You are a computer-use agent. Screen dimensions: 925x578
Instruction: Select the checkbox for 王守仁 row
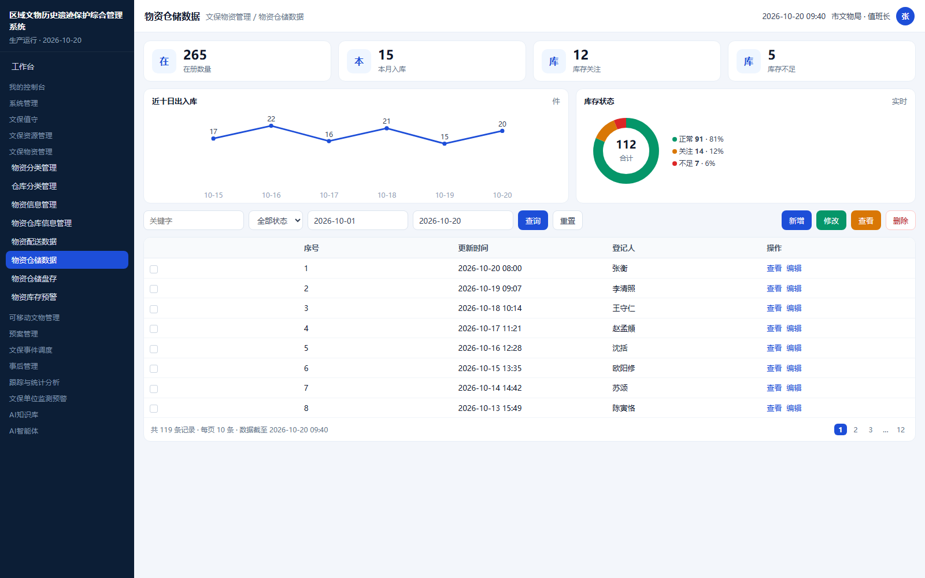(x=154, y=309)
